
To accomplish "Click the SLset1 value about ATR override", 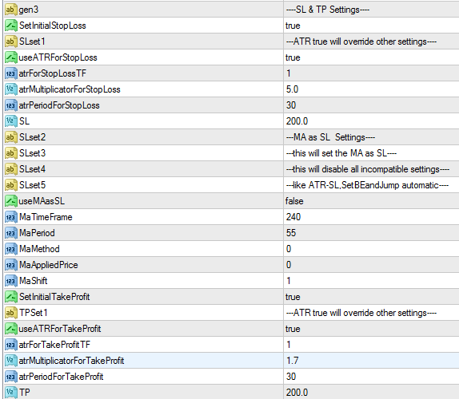I will pos(361,41).
